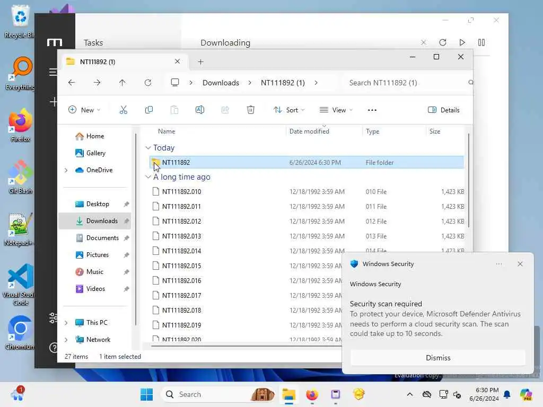543x407 pixels.
Task: Open Videos from quick access
Action: click(x=94, y=289)
